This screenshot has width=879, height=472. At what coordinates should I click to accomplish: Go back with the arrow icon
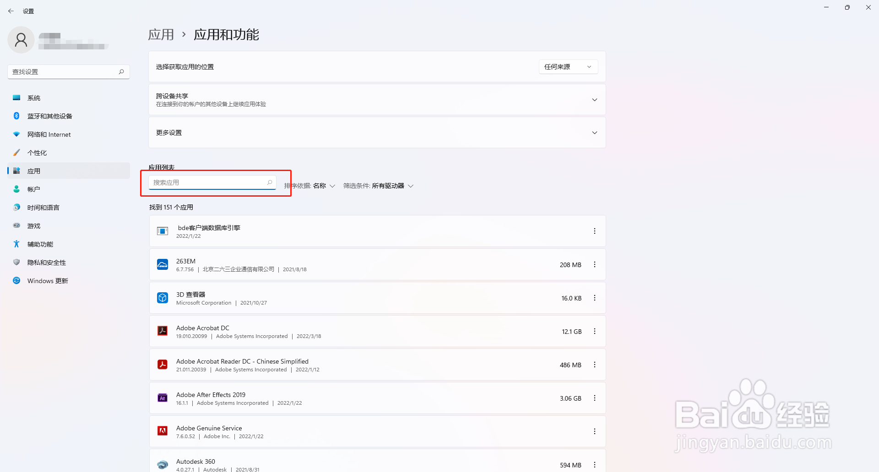click(11, 11)
